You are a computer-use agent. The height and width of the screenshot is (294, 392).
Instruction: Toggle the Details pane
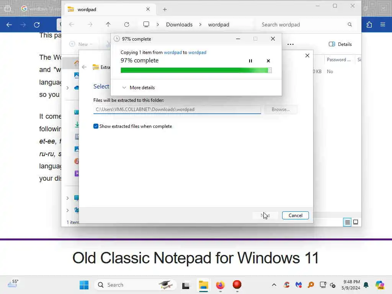coord(340,44)
